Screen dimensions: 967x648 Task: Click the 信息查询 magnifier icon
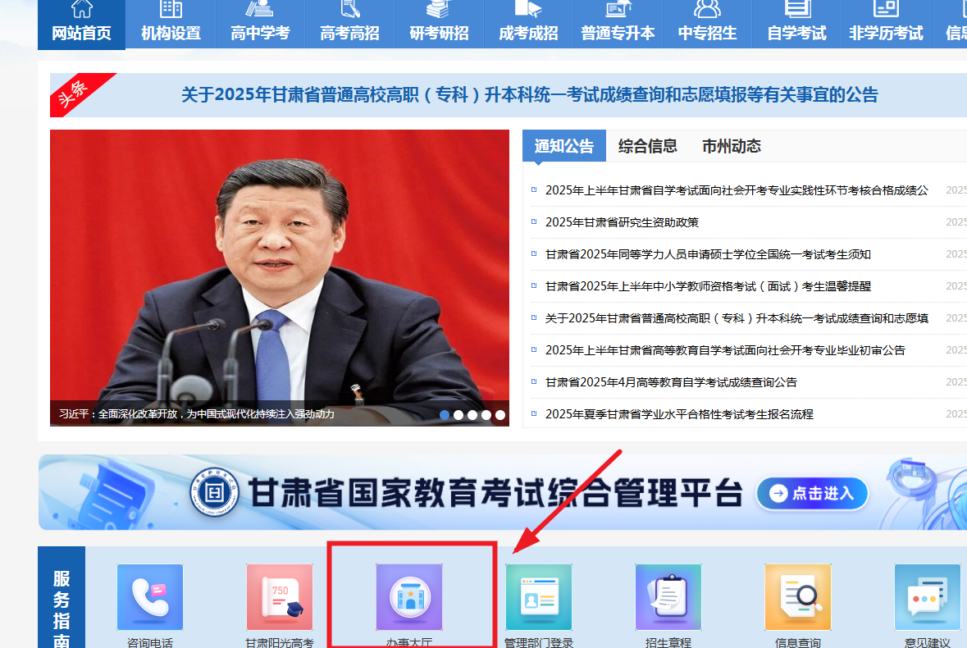(x=798, y=597)
